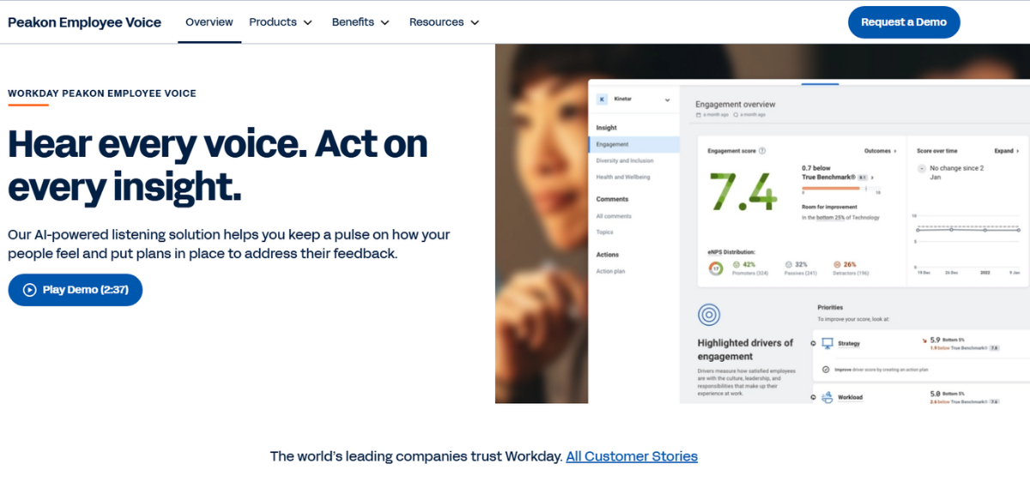This screenshot has width=1030, height=488.
Task: Expand the Products dropdown menu
Action: coord(281,22)
